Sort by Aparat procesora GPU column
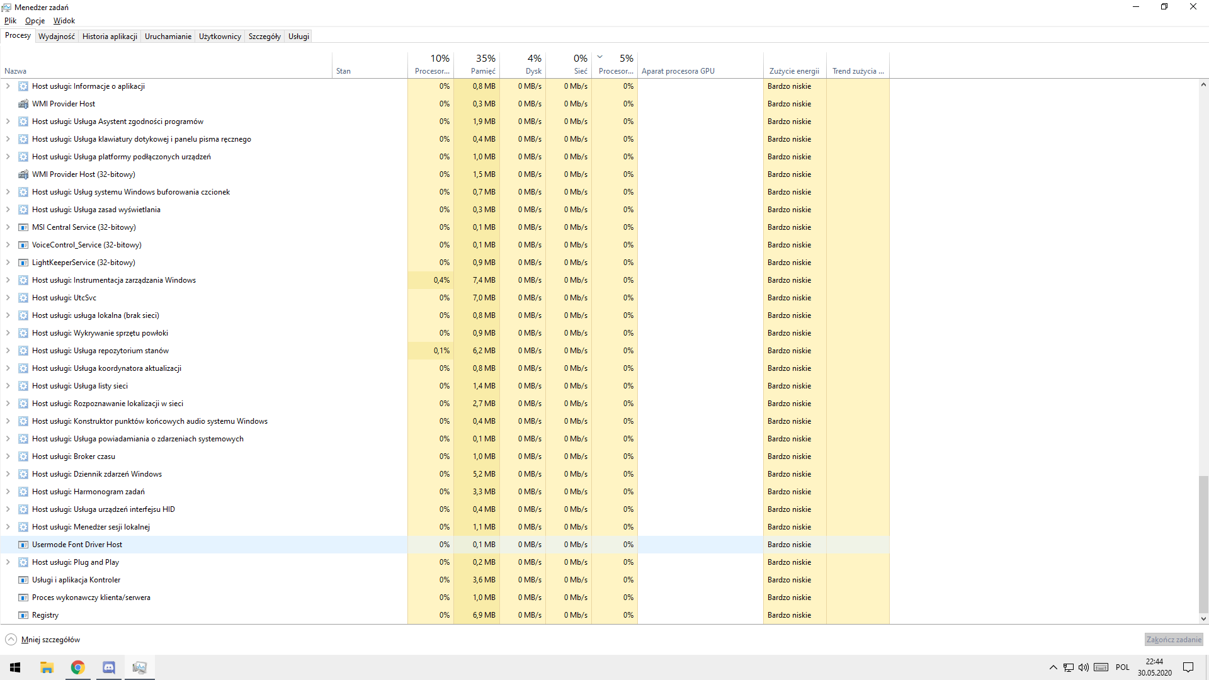The height and width of the screenshot is (680, 1209). pyautogui.click(x=700, y=65)
